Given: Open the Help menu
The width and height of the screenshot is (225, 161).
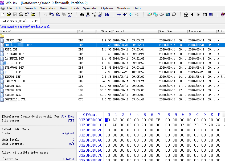Looking at the screenshot, I should click(137, 8).
